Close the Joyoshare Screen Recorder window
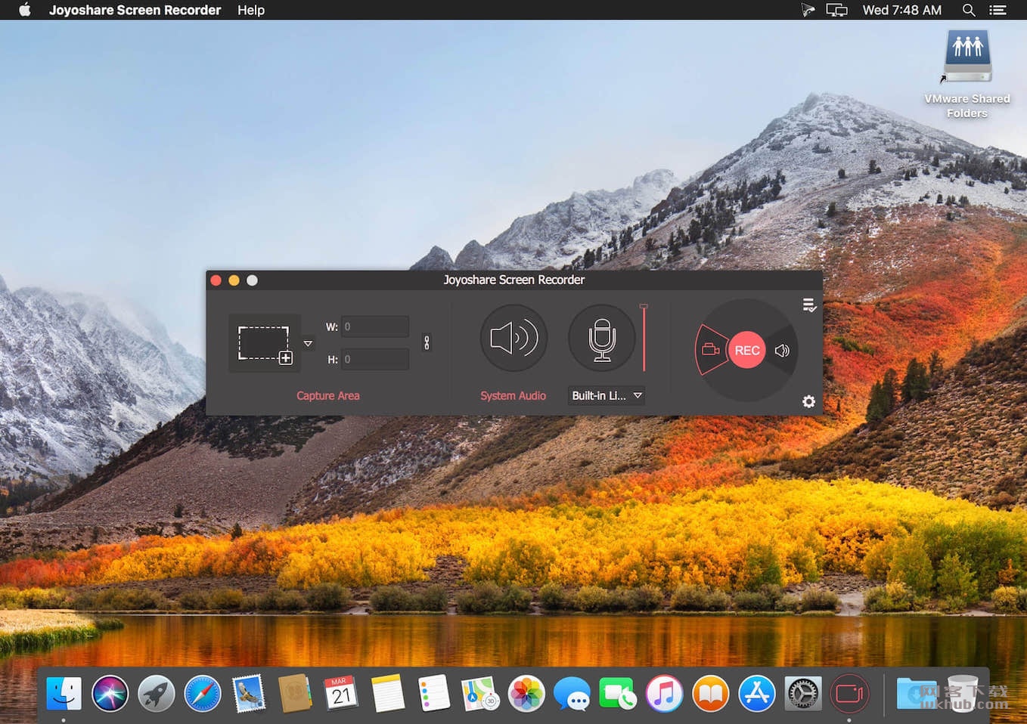The image size is (1027, 724). (216, 280)
